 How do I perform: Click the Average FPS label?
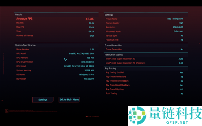coord(24,18)
